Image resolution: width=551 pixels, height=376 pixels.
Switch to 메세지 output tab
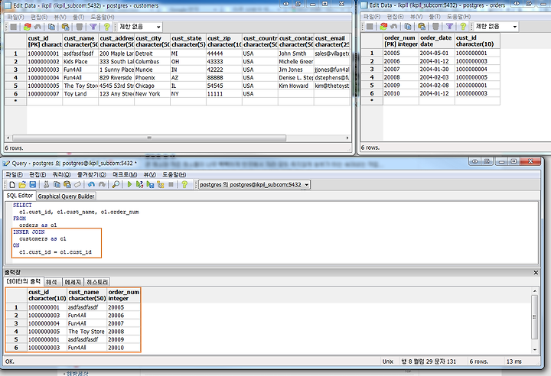[x=73, y=282]
